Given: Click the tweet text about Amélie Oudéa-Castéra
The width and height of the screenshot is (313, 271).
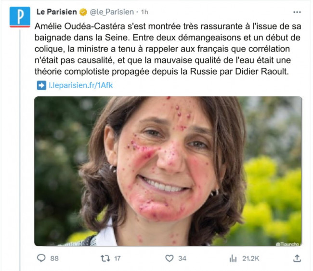Looking at the screenshot, I should (168, 49).
